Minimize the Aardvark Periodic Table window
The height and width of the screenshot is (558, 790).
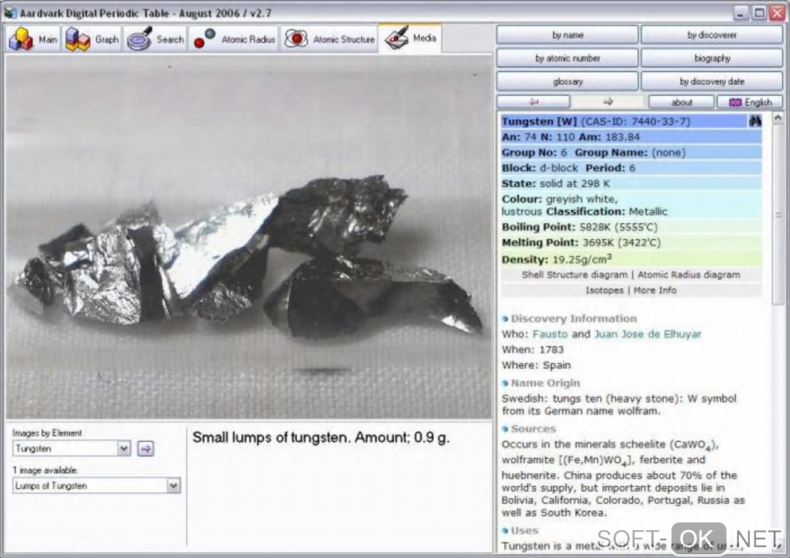740,13
